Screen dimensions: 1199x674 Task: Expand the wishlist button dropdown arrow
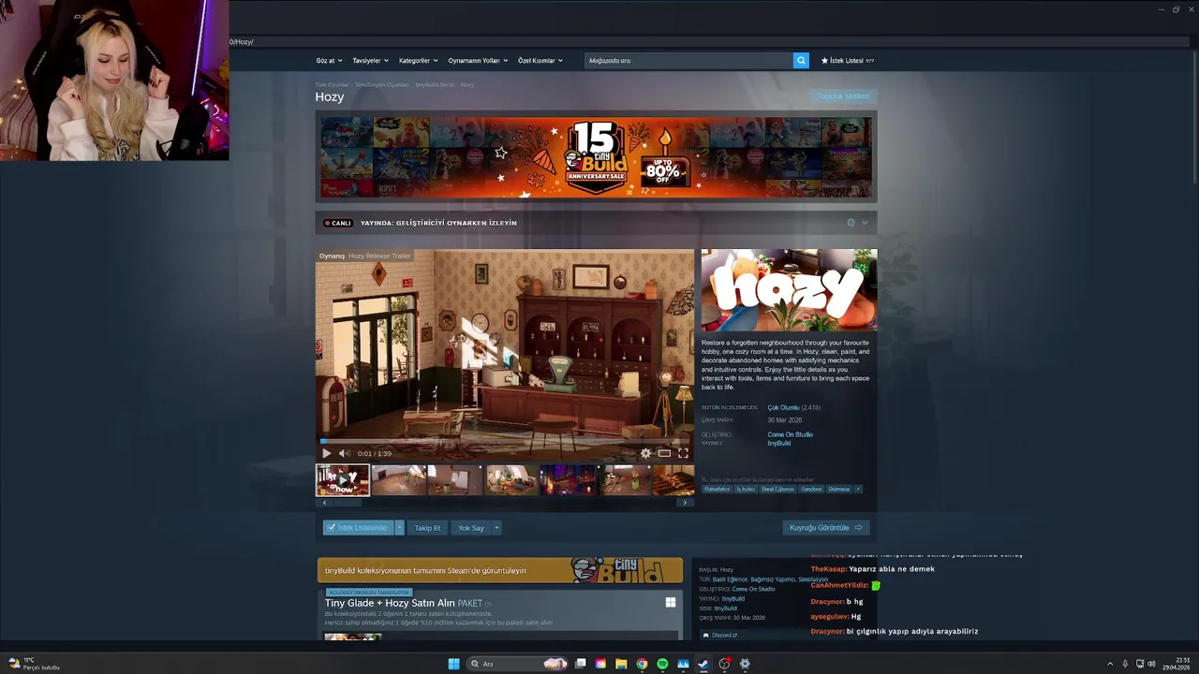coord(399,528)
